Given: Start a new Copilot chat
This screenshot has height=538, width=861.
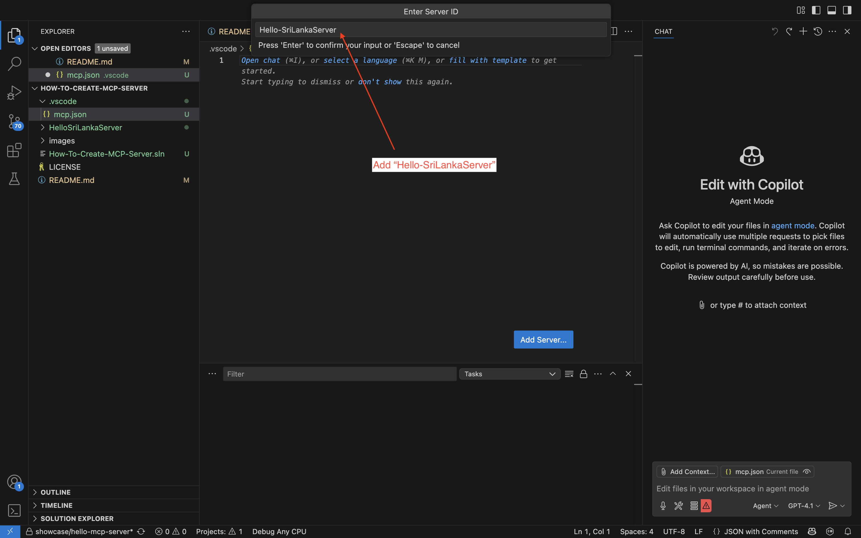Looking at the screenshot, I should [x=803, y=31].
